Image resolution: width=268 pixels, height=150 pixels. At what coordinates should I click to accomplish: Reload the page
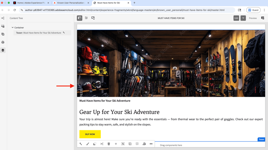pos(15,10)
